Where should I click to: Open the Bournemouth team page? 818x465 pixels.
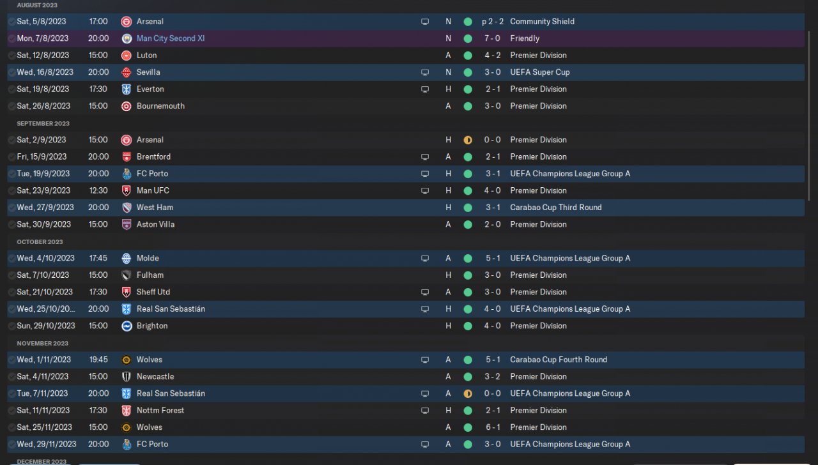(x=160, y=106)
